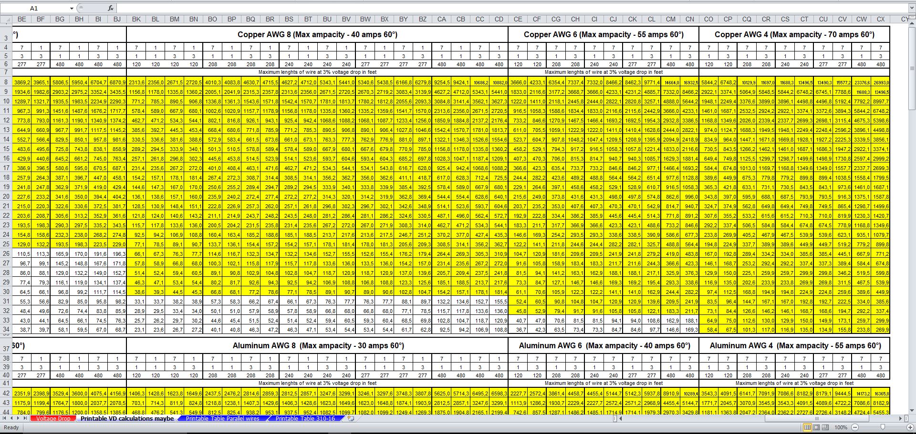Click the Zoom Out minus button

pos(855,427)
